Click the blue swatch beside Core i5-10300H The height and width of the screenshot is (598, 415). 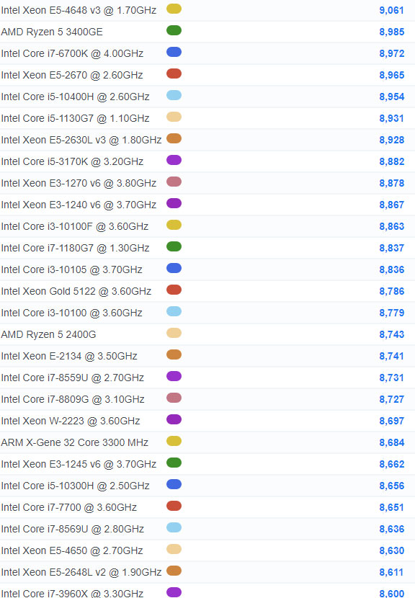pyautogui.click(x=174, y=484)
